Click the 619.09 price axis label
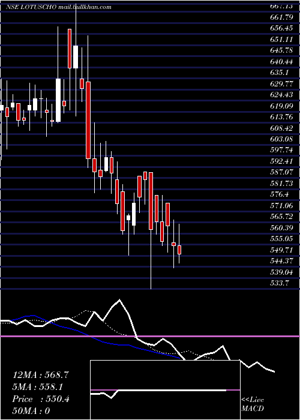300x420 pixels. tap(282, 106)
